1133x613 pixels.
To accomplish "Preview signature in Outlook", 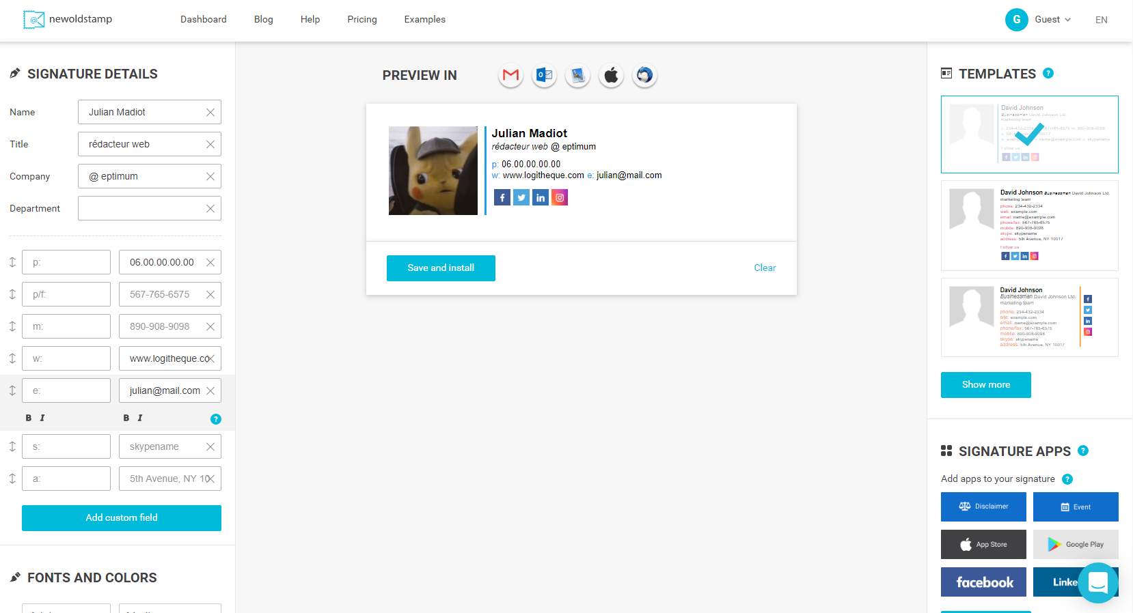I will click(x=544, y=75).
